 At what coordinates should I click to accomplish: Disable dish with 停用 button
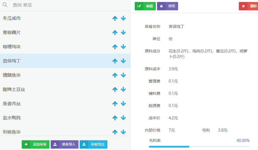[168, 6]
